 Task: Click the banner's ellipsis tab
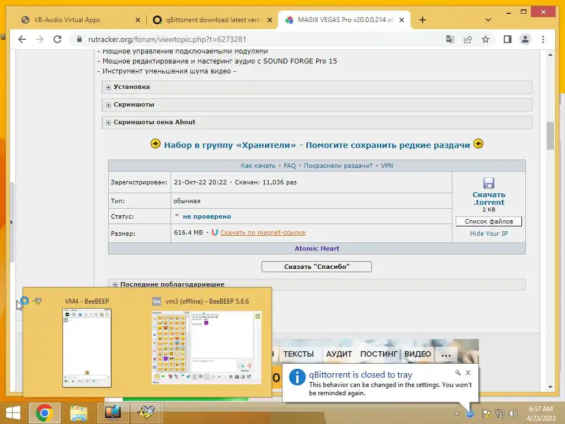[x=446, y=354]
